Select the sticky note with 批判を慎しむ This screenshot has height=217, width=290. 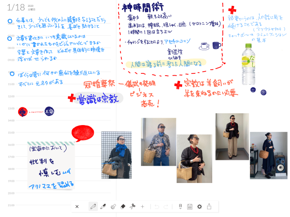[51, 165]
